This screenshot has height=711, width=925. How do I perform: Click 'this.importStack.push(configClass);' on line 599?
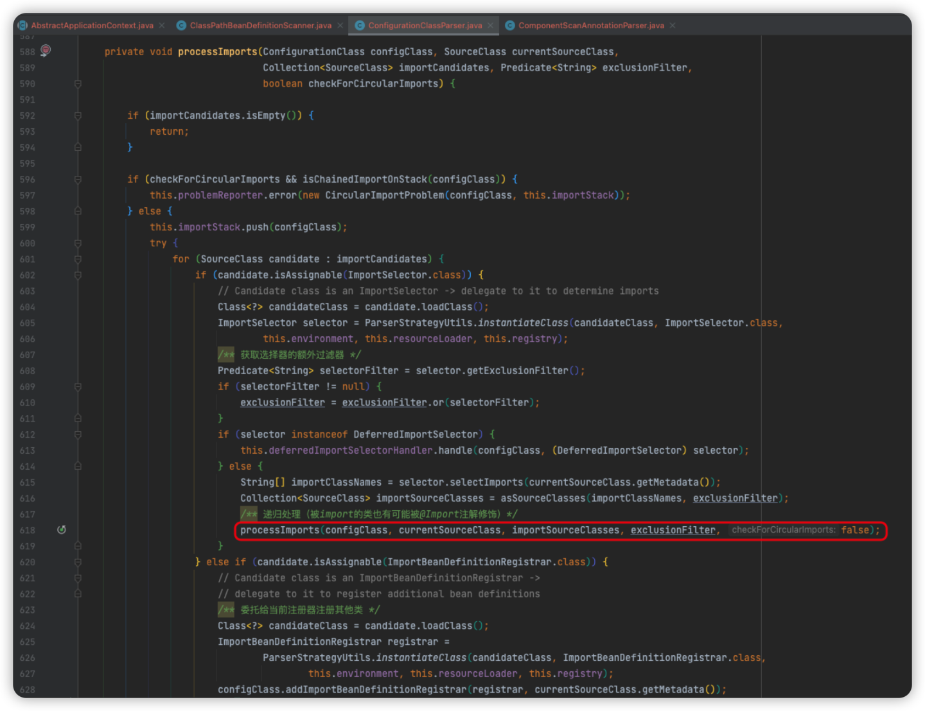(x=249, y=227)
